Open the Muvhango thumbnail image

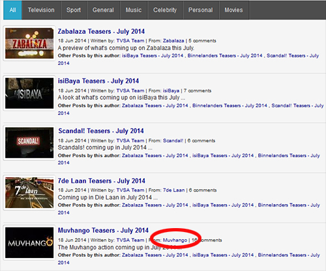29,242
